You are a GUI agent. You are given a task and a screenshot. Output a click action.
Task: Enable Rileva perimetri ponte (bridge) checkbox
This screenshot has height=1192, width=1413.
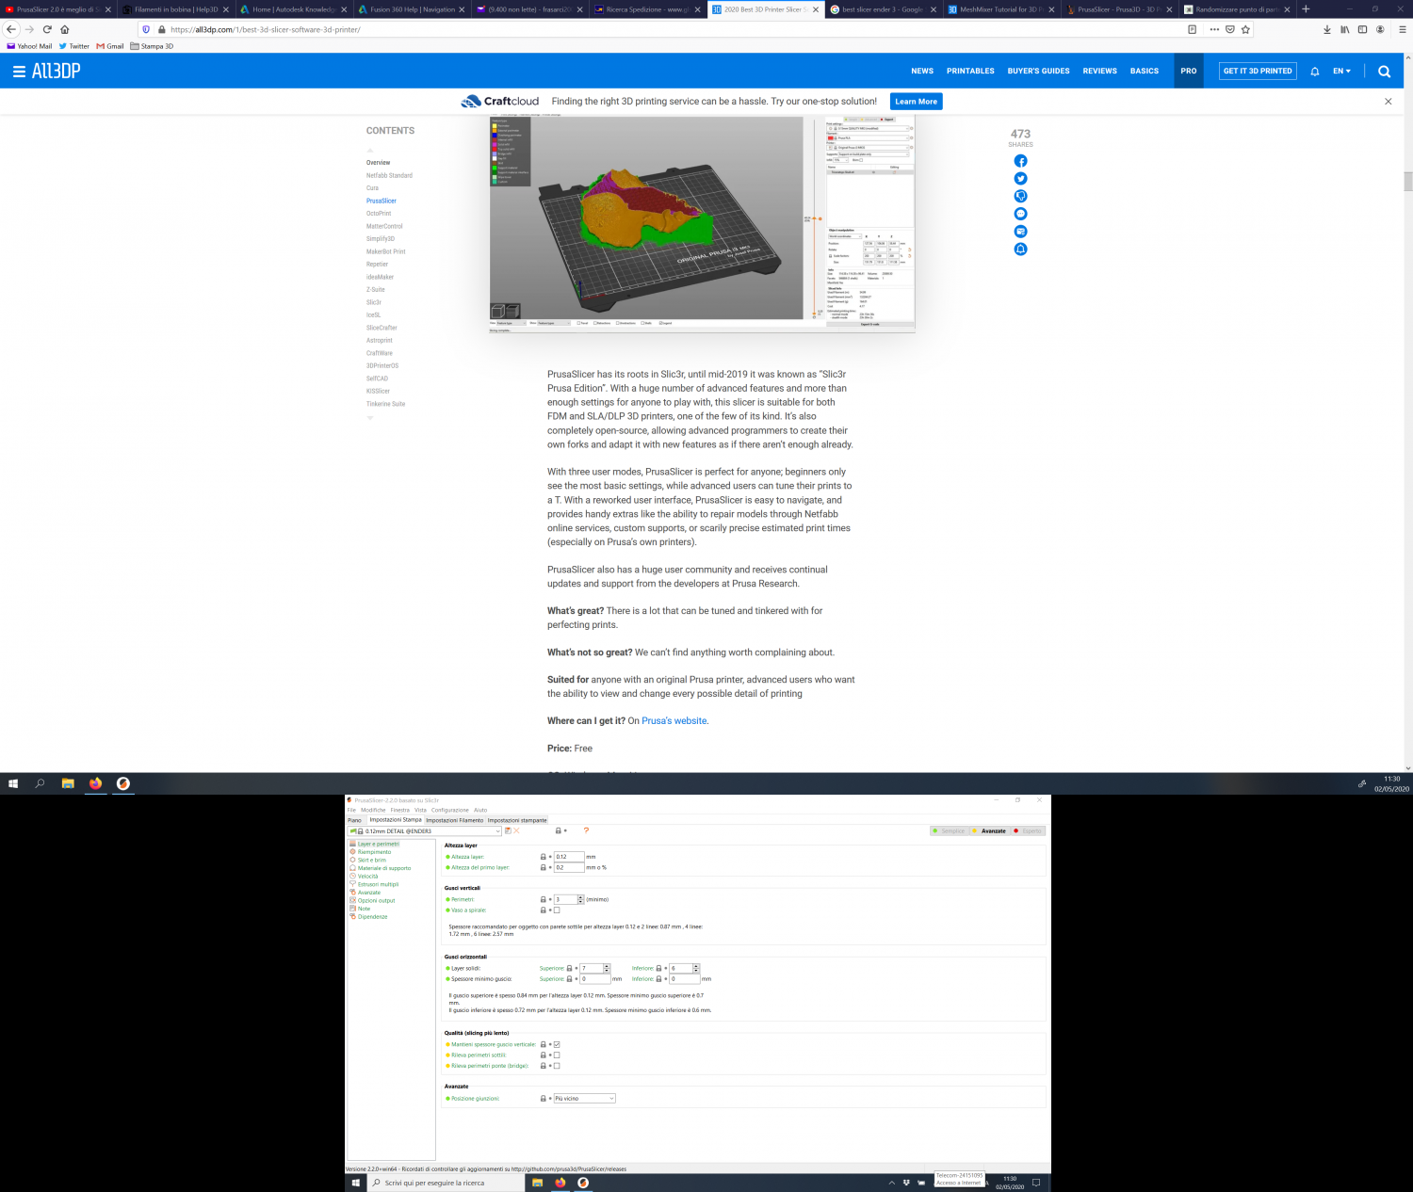tap(557, 1066)
